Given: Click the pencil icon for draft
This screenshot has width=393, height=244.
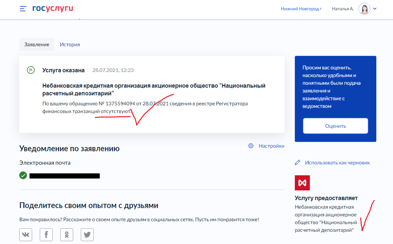Looking at the screenshot, I should click(297, 162).
